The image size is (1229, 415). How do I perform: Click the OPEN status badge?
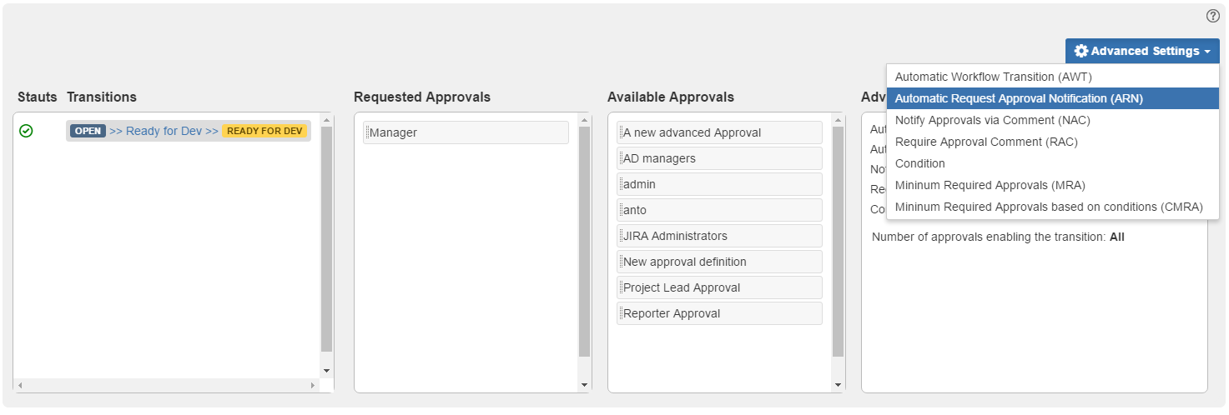(x=88, y=131)
